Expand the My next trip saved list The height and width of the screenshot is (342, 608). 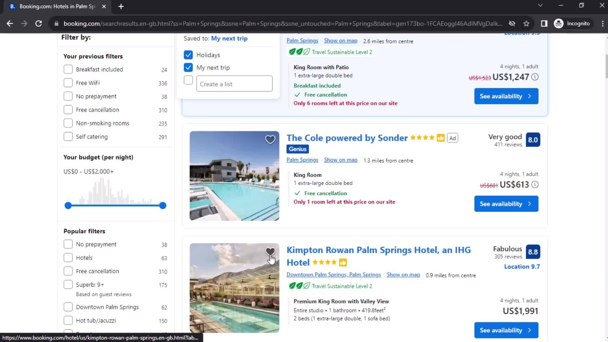pyautogui.click(x=229, y=38)
